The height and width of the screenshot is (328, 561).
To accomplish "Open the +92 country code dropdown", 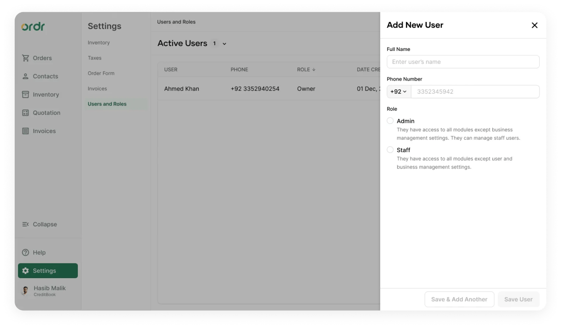I will click(399, 92).
